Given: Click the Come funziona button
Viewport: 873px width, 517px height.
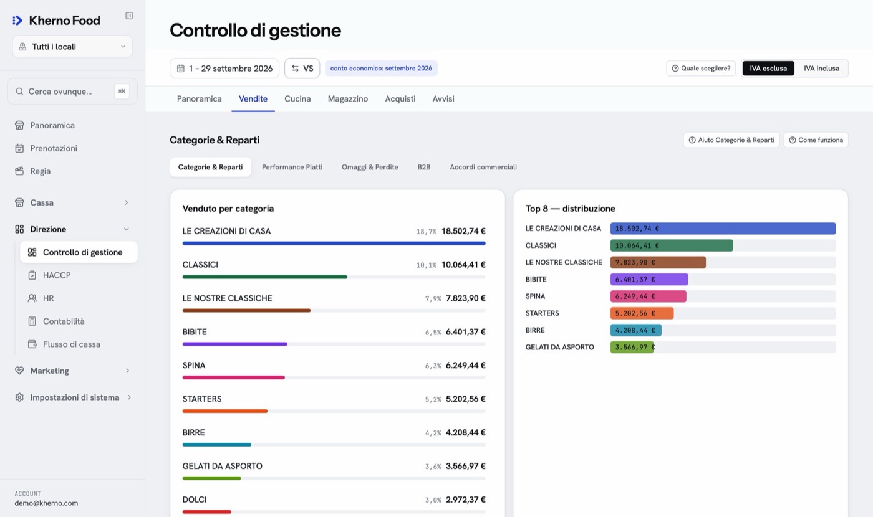Looking at the screenshot, I should tap(816, 140).
